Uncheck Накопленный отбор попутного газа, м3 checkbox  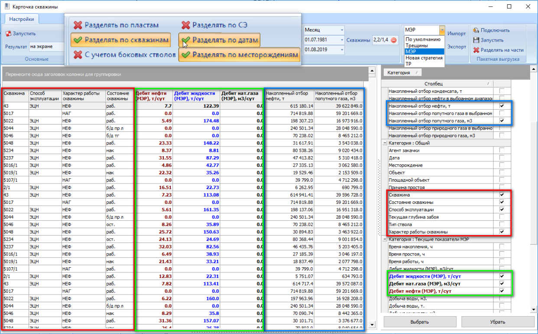[502, 121]
